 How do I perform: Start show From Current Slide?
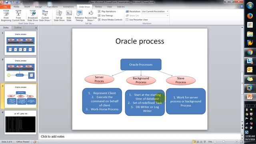(18, 16)
